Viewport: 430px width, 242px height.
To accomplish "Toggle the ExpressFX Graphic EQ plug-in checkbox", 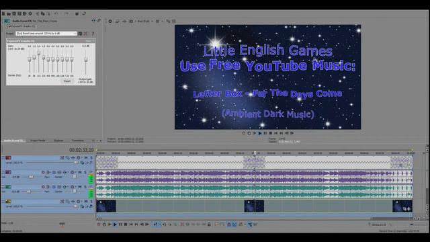I will click(9, 26).
